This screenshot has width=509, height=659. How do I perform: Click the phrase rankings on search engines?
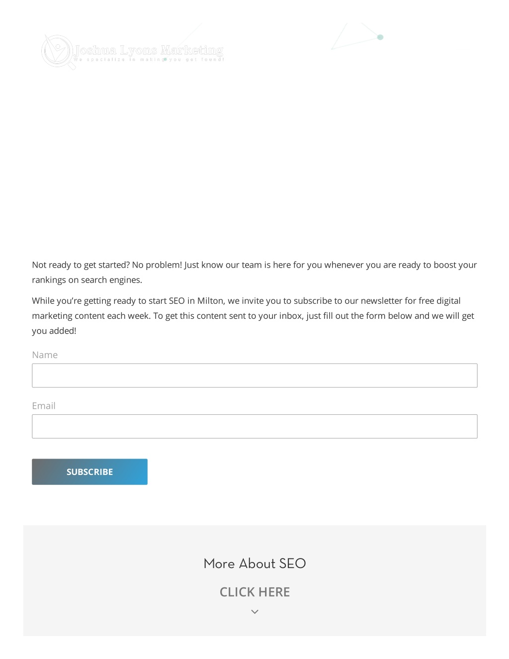tap(87, 280)
